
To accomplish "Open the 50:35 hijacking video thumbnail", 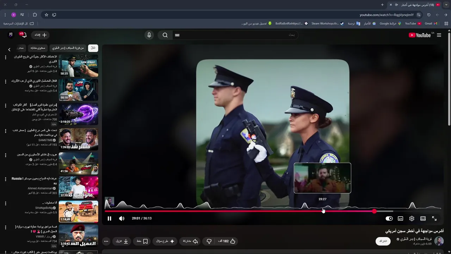I will (x=78, y=66).
